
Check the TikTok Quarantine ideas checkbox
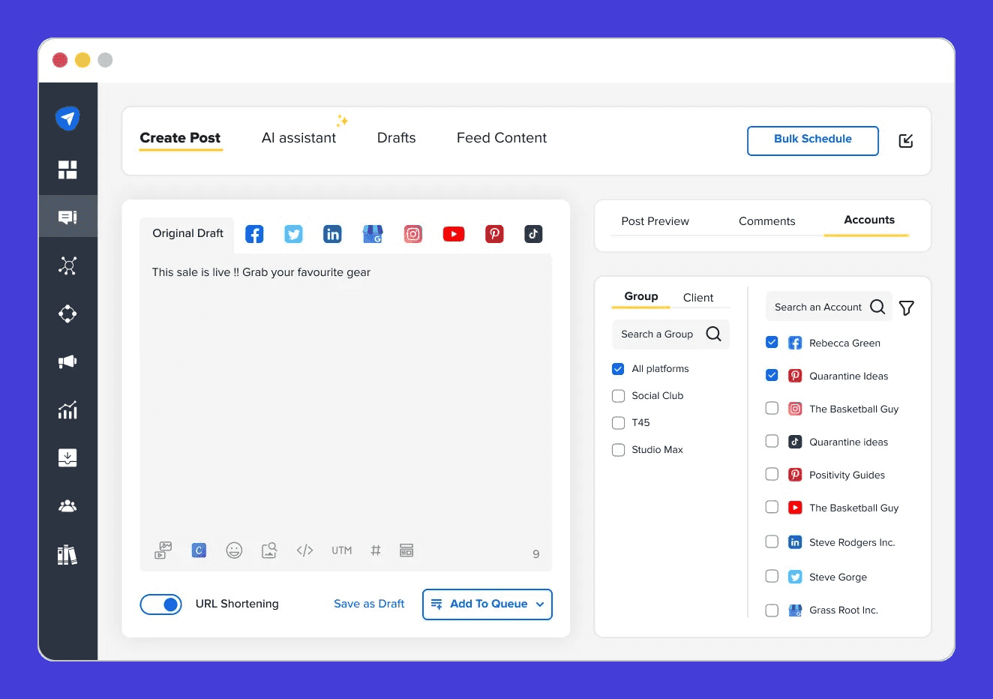(x=772, y=441)
